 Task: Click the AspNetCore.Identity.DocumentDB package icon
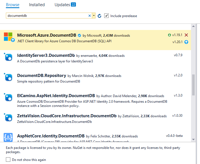click(x=8, y=137)
